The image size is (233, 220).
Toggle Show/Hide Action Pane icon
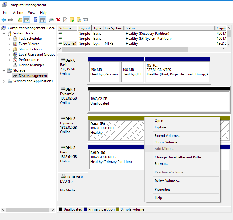coord(43,20)
